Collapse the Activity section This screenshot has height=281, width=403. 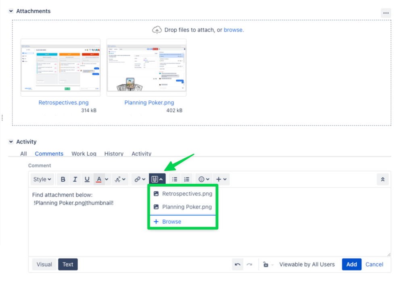(x=11, y=142)
